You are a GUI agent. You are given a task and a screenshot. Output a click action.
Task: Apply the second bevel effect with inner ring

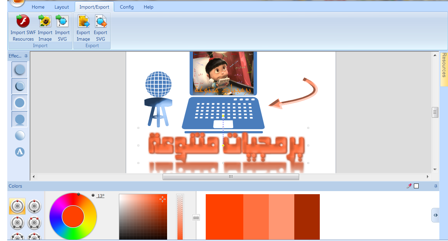point(20,86)
